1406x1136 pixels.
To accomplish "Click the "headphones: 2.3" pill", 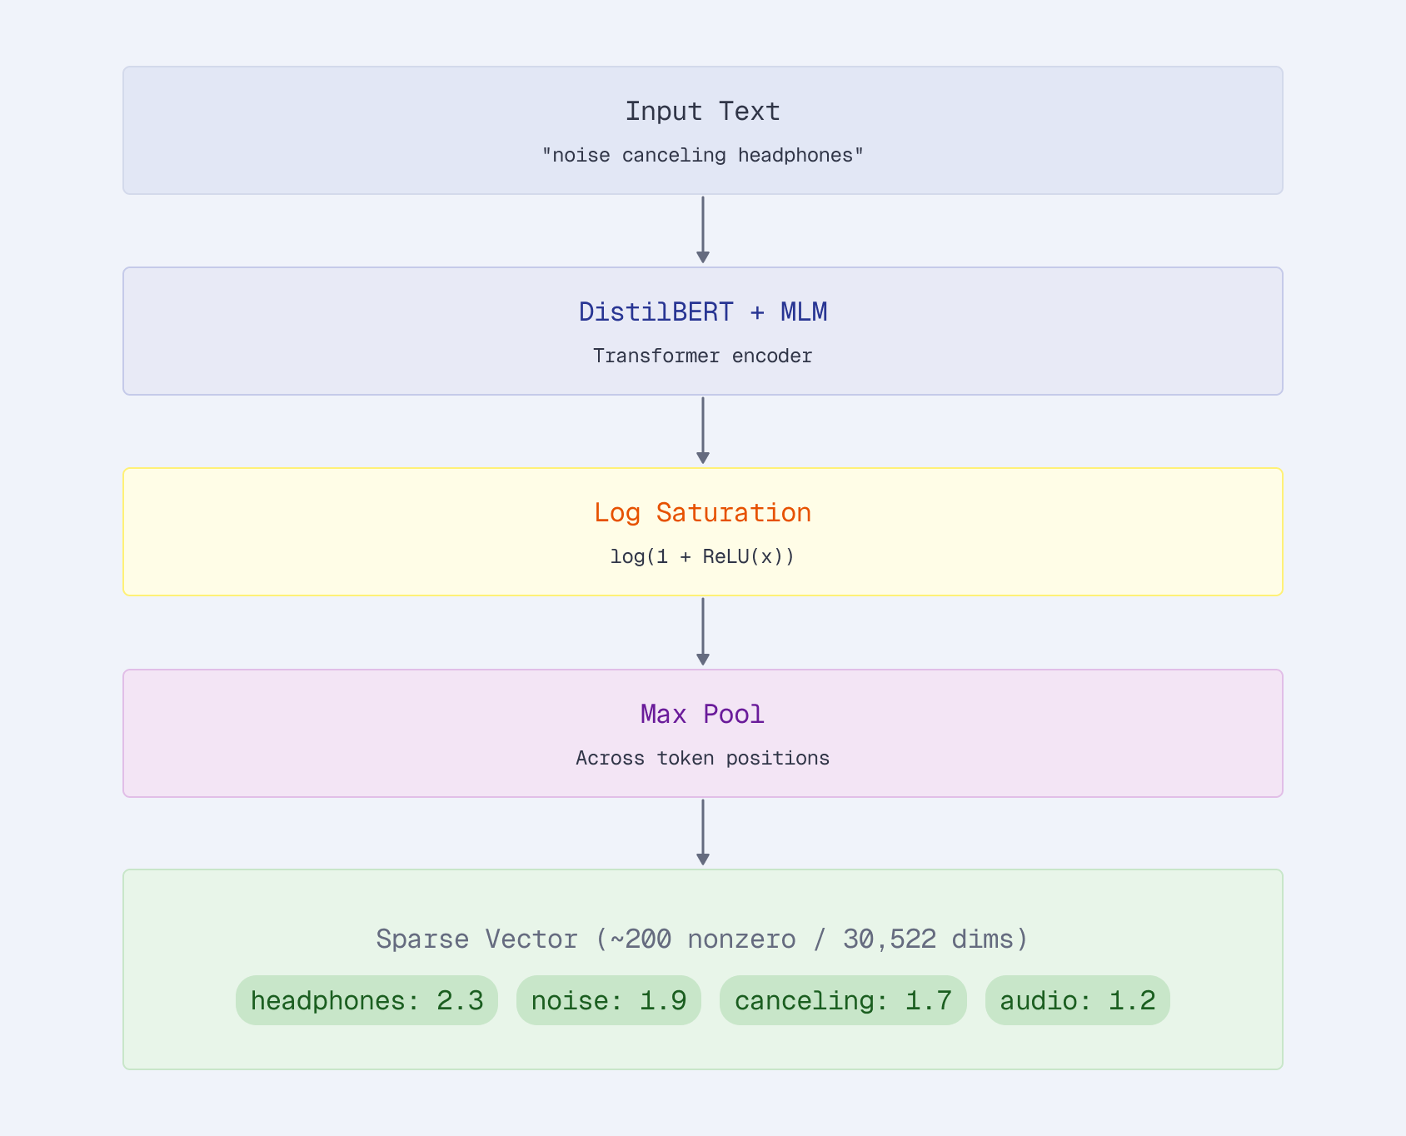I will pos(366,1000).
